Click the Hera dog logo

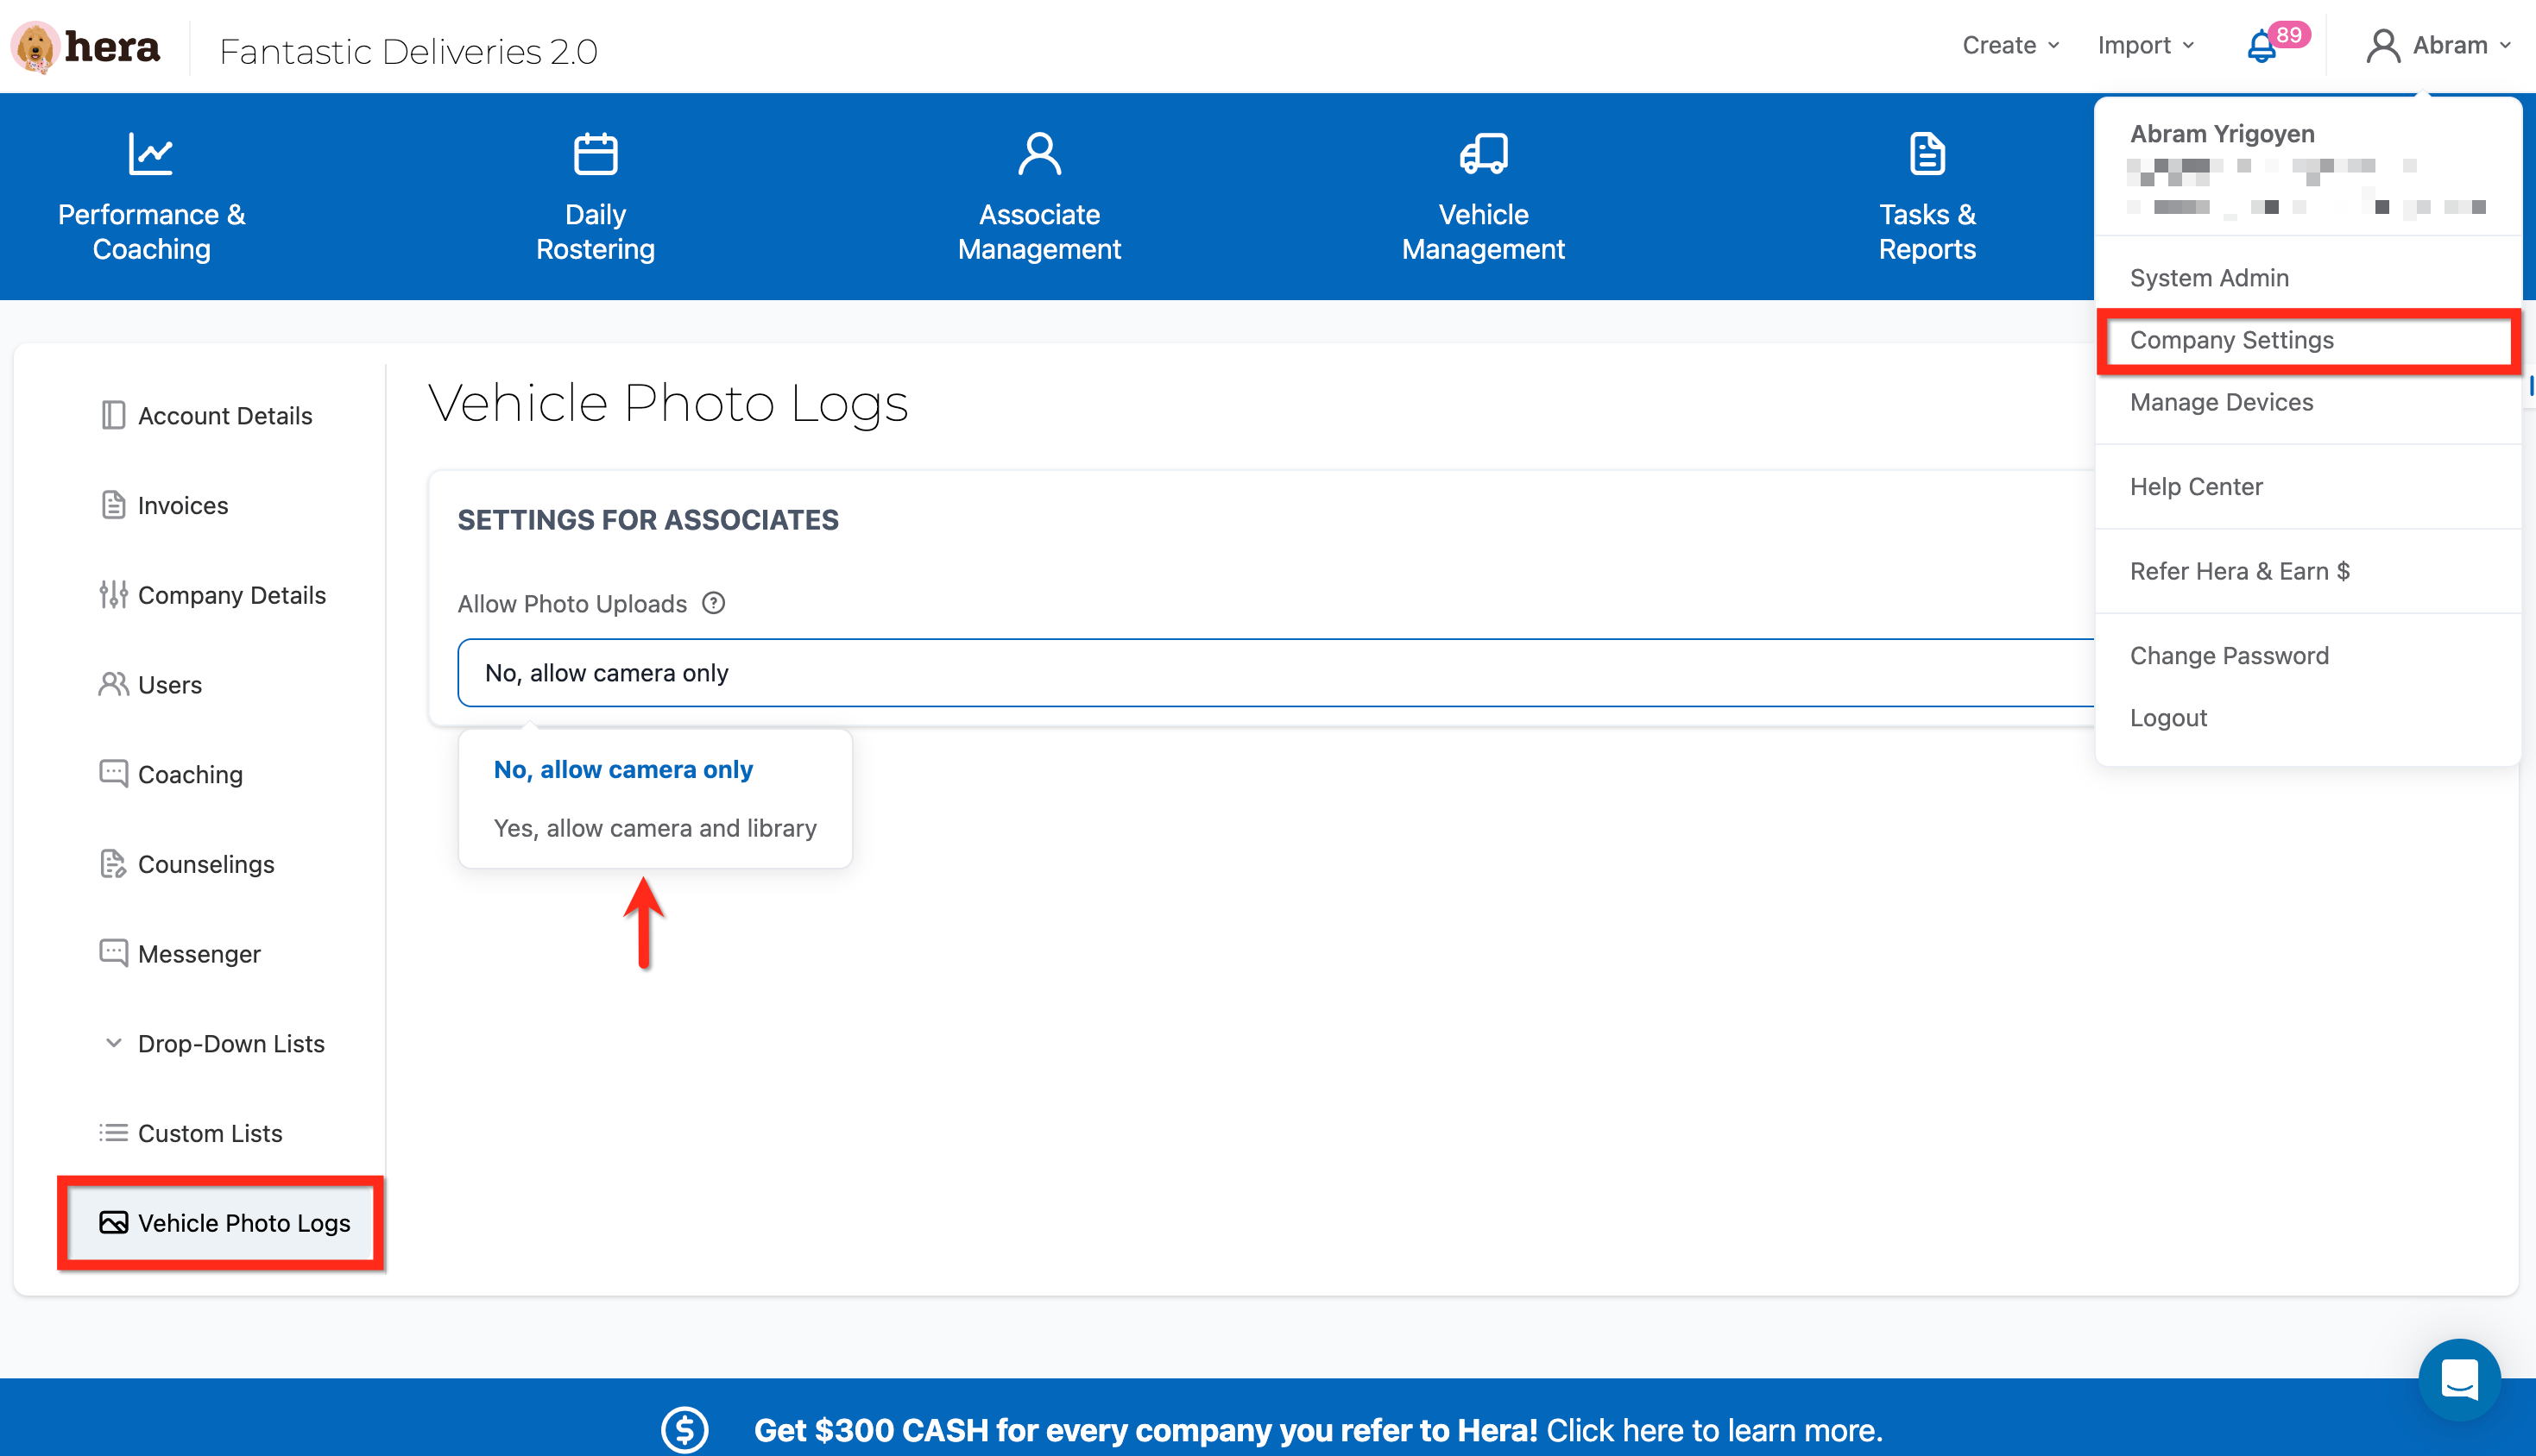tap(36, 47)
